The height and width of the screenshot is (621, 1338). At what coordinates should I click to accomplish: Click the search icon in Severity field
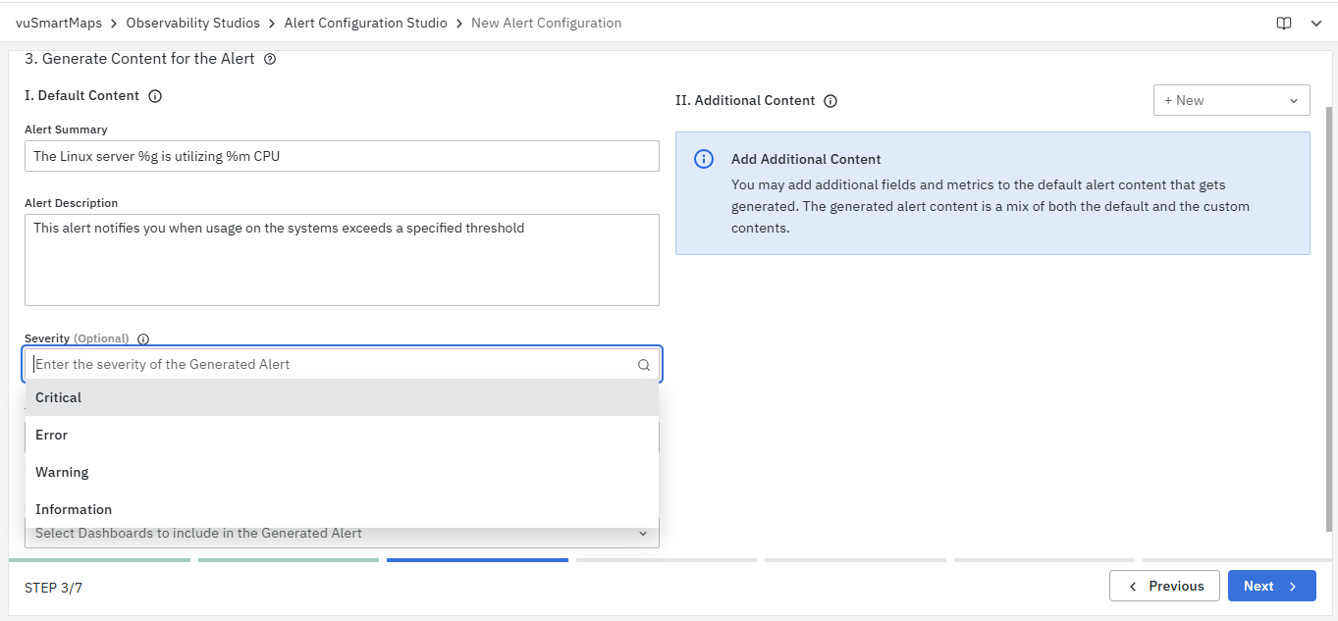click(x=644, y=365)
